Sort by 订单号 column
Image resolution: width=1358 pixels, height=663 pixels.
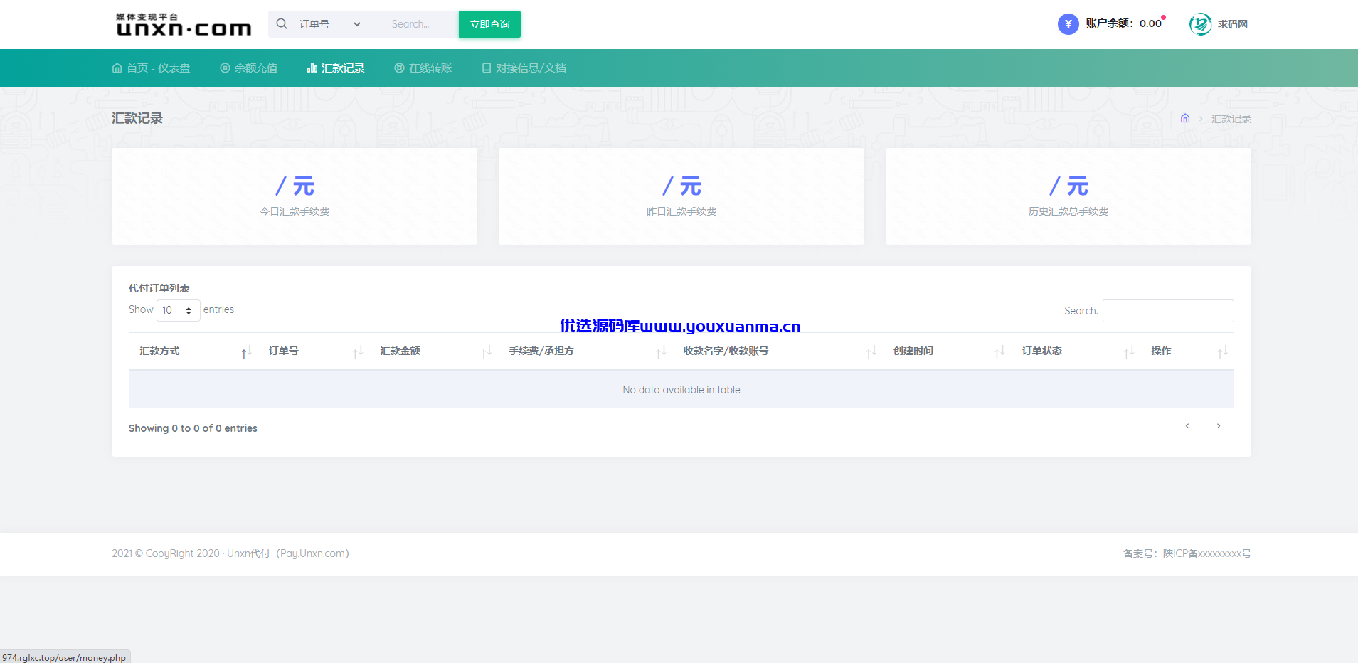[x=314, y=351]
